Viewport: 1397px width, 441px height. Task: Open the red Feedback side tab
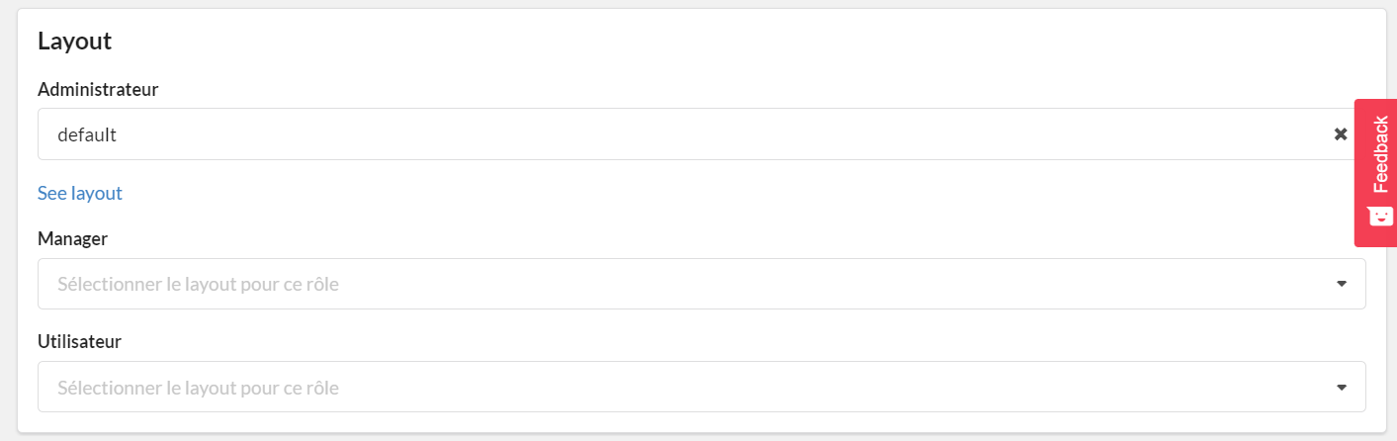tap(1375, 172)
